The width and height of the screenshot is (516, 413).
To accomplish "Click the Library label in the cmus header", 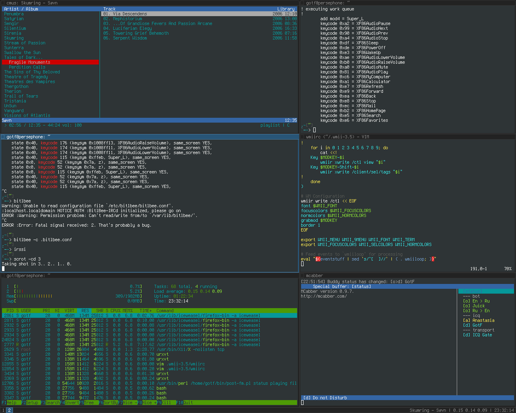I will (286, 9).
